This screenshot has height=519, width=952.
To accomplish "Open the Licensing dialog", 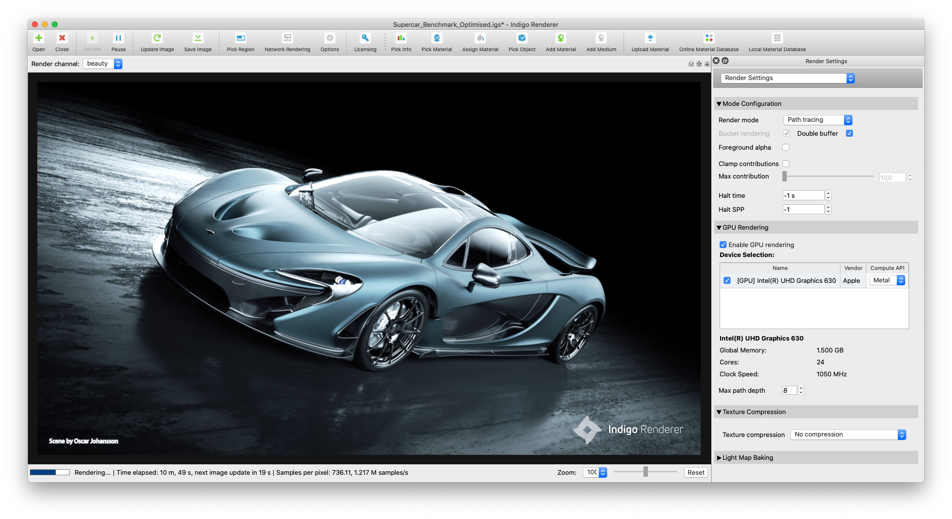I will pyautogui.click(x=365, y=38).
